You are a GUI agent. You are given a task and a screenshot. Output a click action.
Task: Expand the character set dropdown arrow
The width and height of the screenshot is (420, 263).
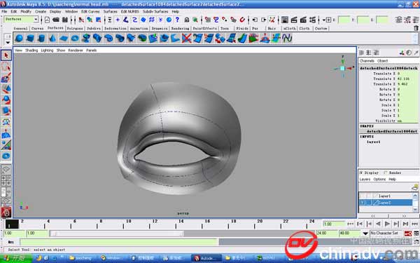click(x=365, y=234)
